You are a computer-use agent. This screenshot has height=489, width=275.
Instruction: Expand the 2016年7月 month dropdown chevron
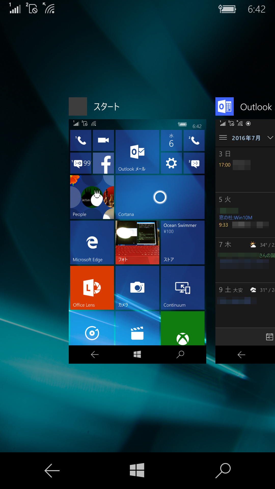point(270,138)
